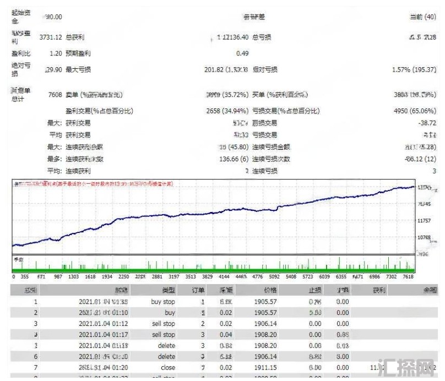The image size is (445, 381).
Task: Click the 连续亏损次数 label
Action: pyautogui.click(x=271, y=159)
